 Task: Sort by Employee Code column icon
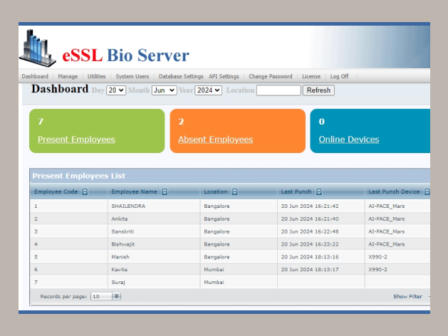(85, 191)
